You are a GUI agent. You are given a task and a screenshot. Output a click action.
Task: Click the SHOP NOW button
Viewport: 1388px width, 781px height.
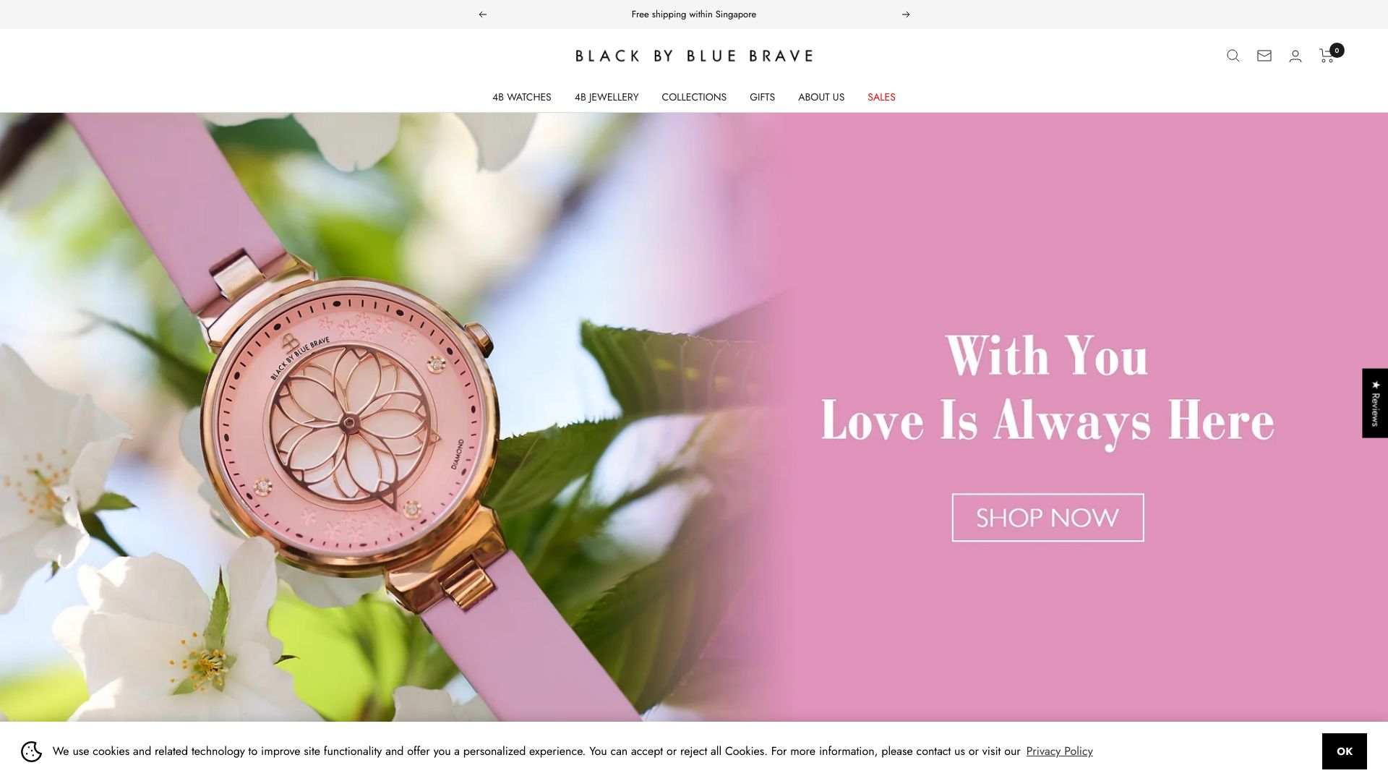1048,517
